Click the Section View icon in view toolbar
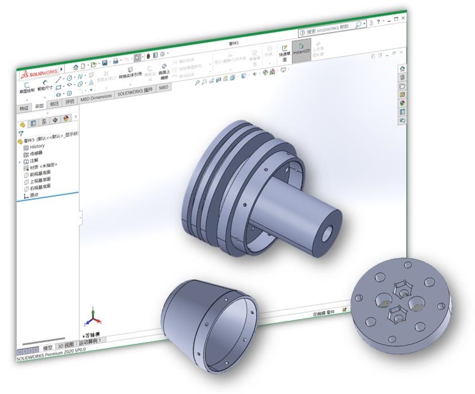This screenshot has width=475, height=394. 218,80
